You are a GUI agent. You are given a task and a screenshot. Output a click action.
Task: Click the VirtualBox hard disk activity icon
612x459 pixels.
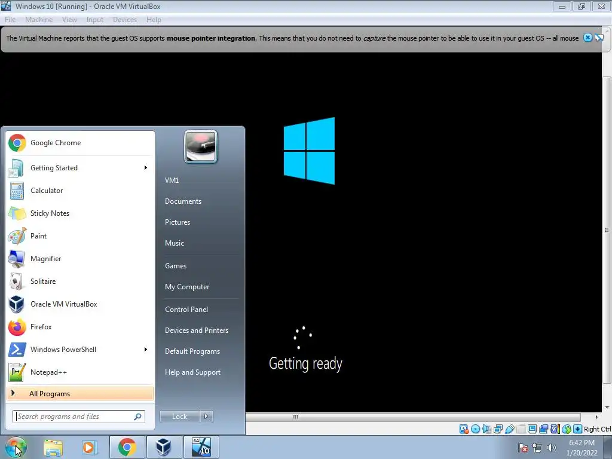tap(464, 429)
